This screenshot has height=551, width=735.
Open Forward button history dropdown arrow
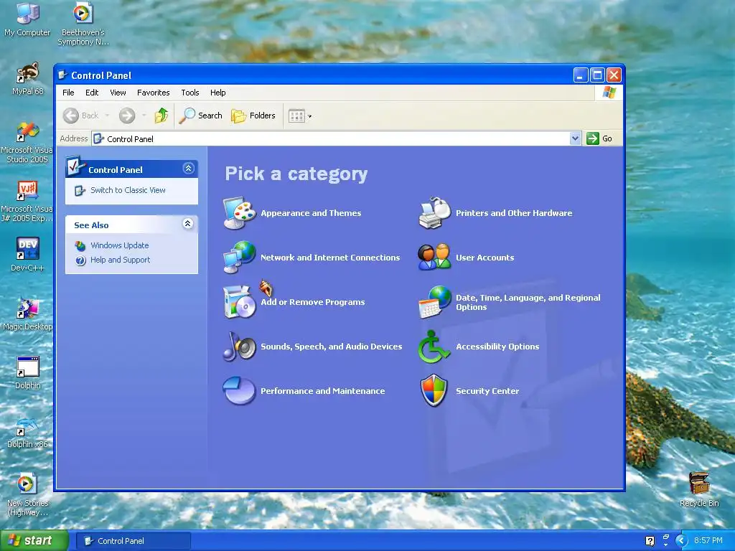[x=144, y=116]
